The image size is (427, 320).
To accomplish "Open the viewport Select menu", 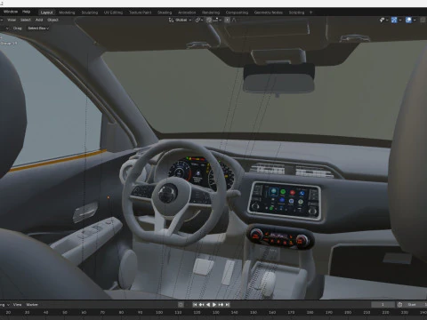I will pyautogui.click(x=26, y=20).
